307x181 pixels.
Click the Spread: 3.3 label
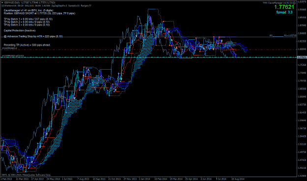pyautogui.click(x=284, y=12)
